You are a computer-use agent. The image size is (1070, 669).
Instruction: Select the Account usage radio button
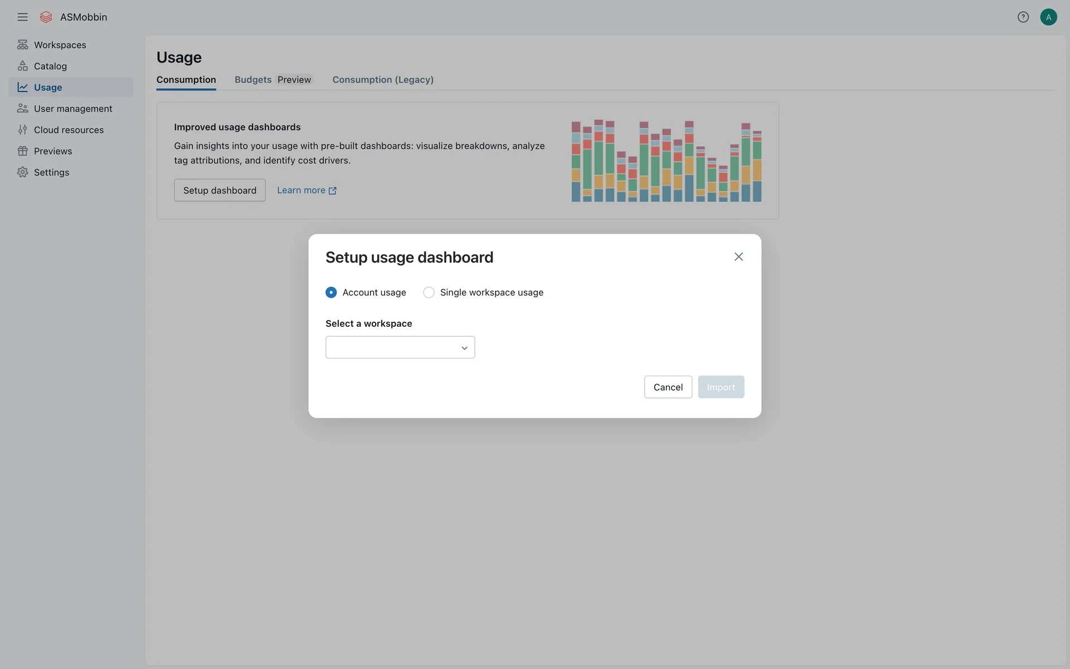331,292
